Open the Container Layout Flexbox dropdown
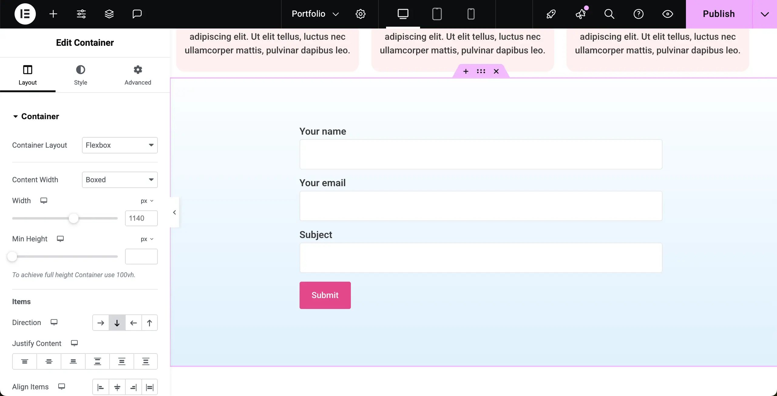 pyautogui.click(x=120, y=145)
